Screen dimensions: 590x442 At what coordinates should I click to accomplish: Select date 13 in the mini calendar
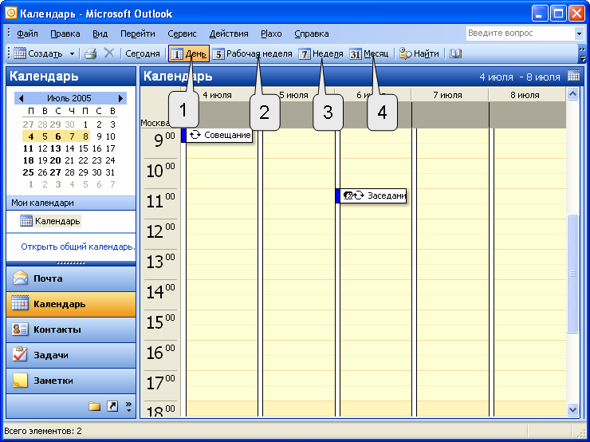pos(56,148)
